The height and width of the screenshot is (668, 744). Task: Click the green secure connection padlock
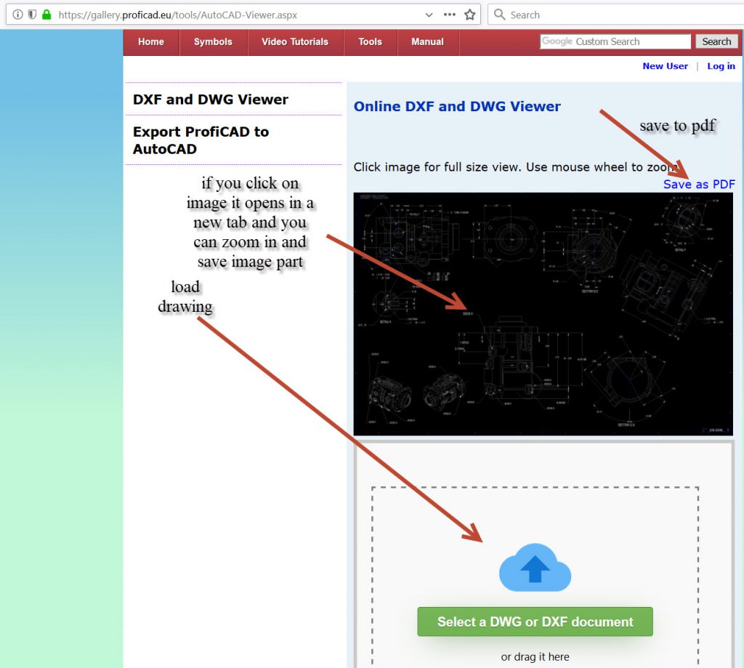[46, 15]
